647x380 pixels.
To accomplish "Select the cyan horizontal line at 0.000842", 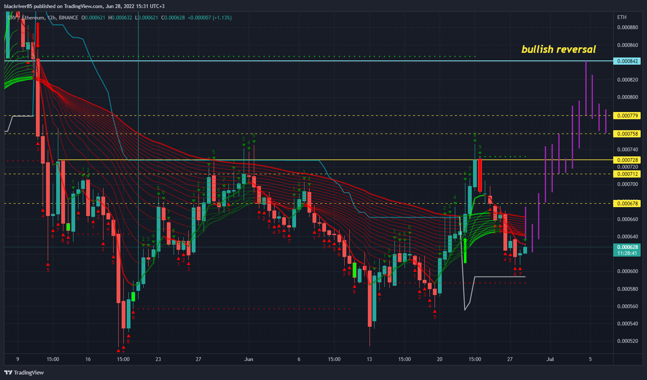I will (x=308, y=61).
